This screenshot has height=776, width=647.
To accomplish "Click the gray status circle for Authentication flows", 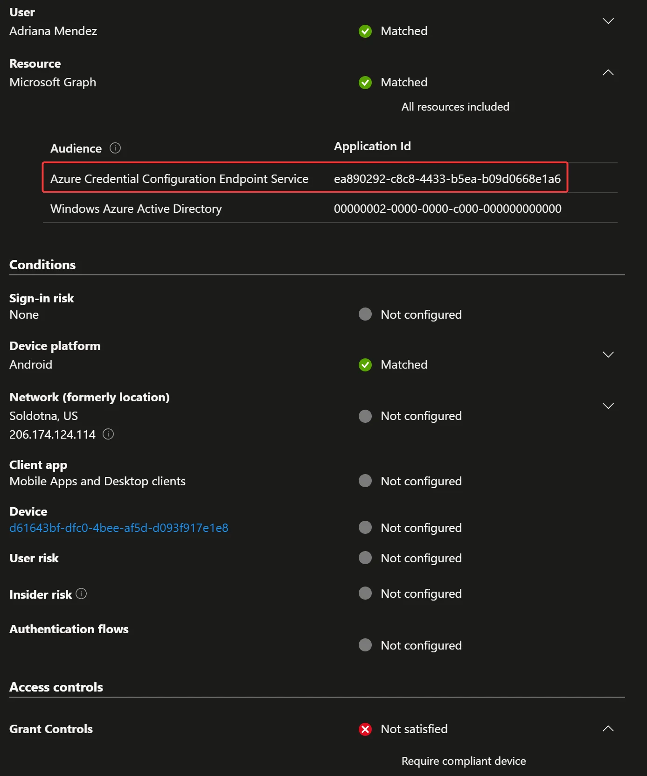I will pos(365,645).
